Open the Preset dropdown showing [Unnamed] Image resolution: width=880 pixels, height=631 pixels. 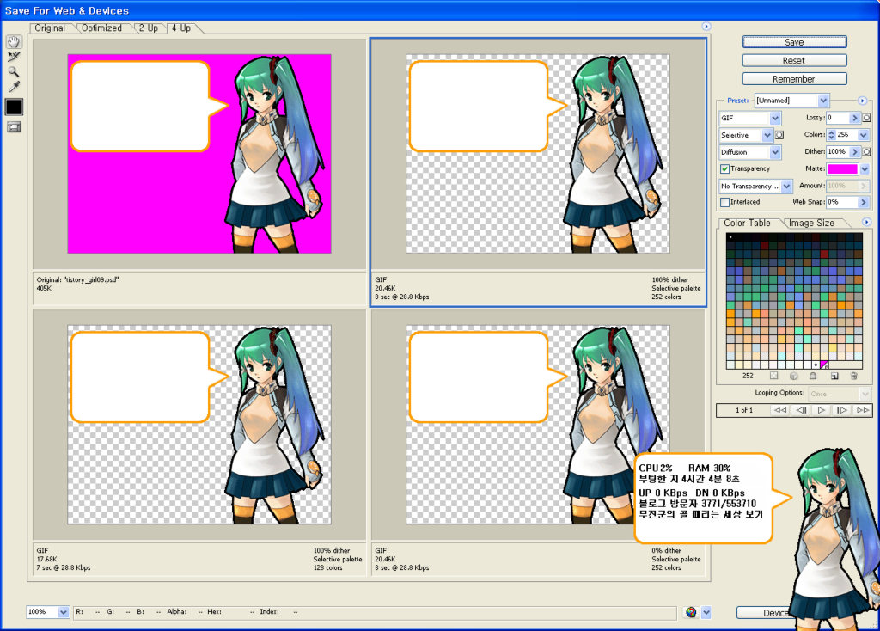pos(791,101)
